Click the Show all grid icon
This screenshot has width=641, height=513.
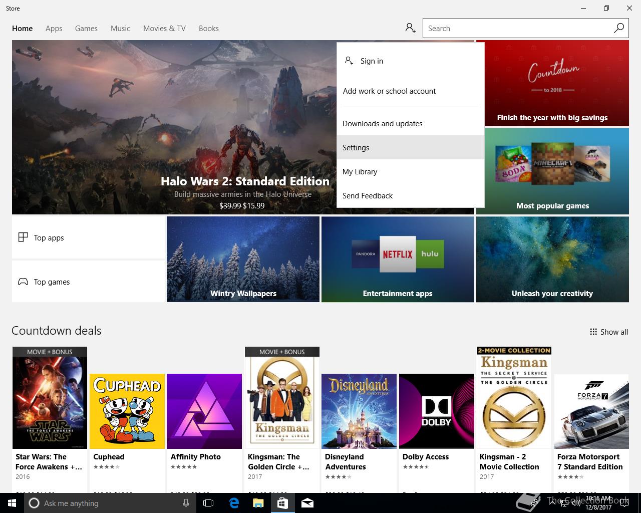click(x=593, y=332)
